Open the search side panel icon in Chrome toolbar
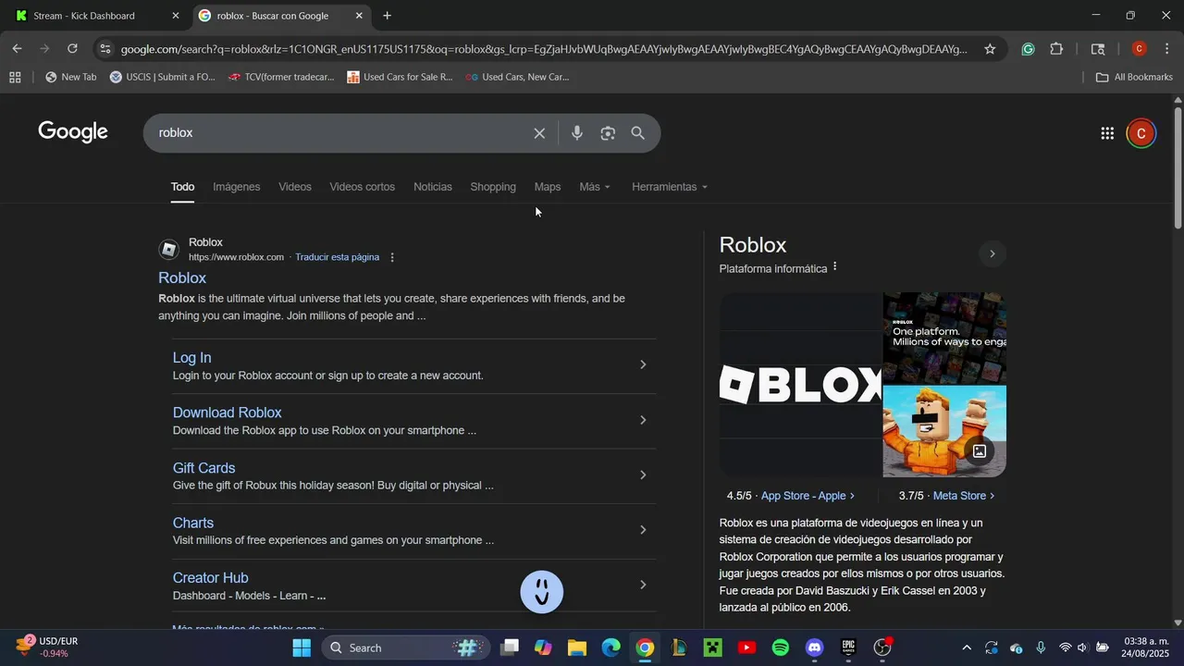The width and height of the screenshot is (1184, 666). tap(1098, 49)
